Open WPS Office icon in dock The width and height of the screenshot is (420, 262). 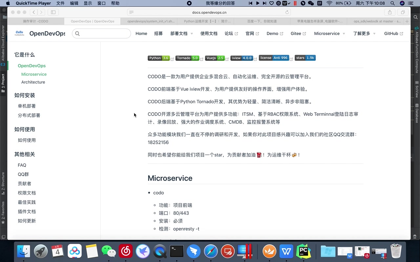point(287,252)
